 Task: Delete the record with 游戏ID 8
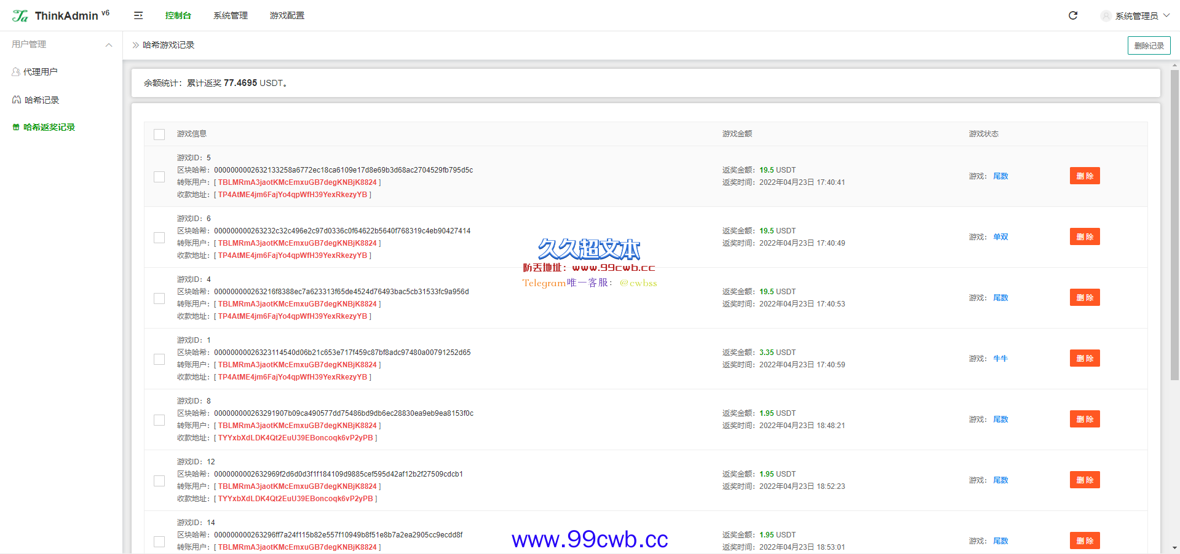pyautogui.click(x=1085, y=419)
